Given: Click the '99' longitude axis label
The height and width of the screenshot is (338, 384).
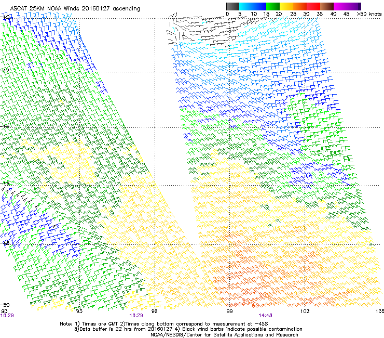Looking at the screenshot, I should pos(229,311).
